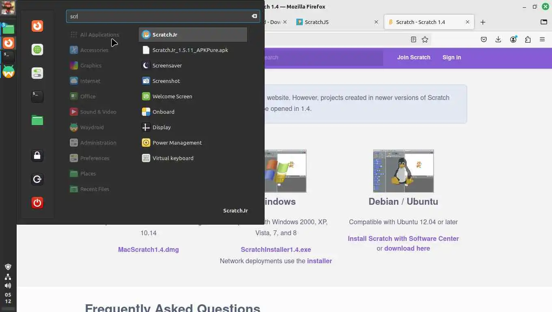Open Firefox reader view icon
This screenshot has width=552, height=312.
pyautogui.click(x=413, y=39)
